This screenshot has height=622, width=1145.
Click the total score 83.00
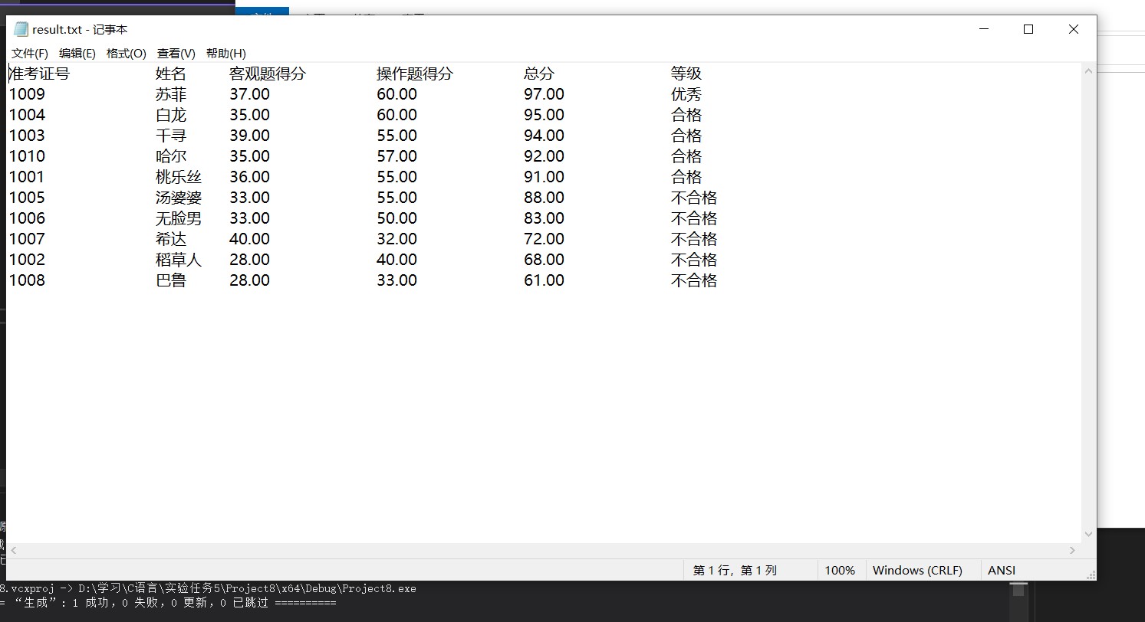544,218
